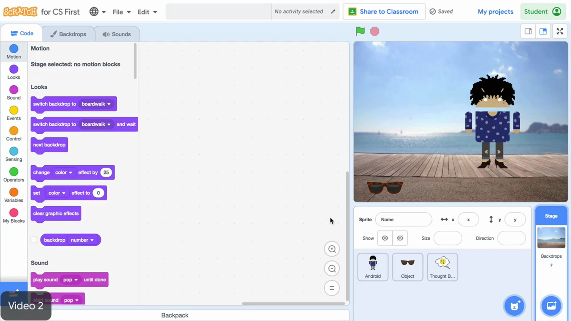Click the Student account button
Screen dimensions: 571x321
543,12
